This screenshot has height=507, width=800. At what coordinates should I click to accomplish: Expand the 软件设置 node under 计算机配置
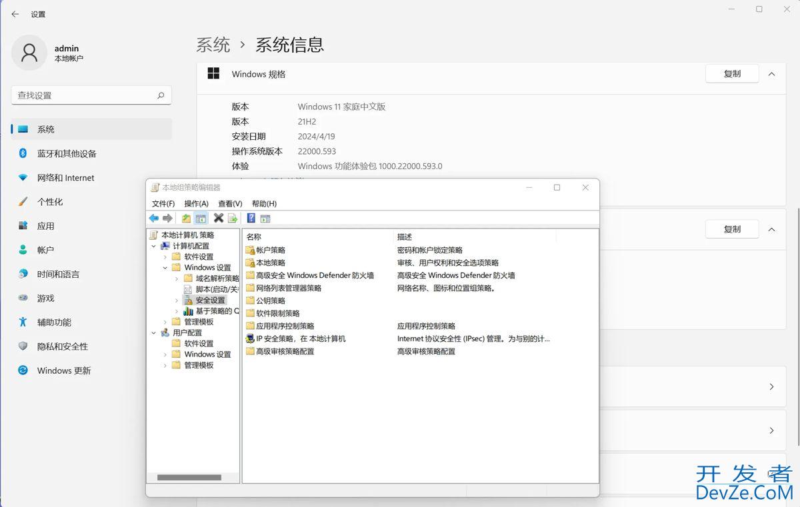165,256
